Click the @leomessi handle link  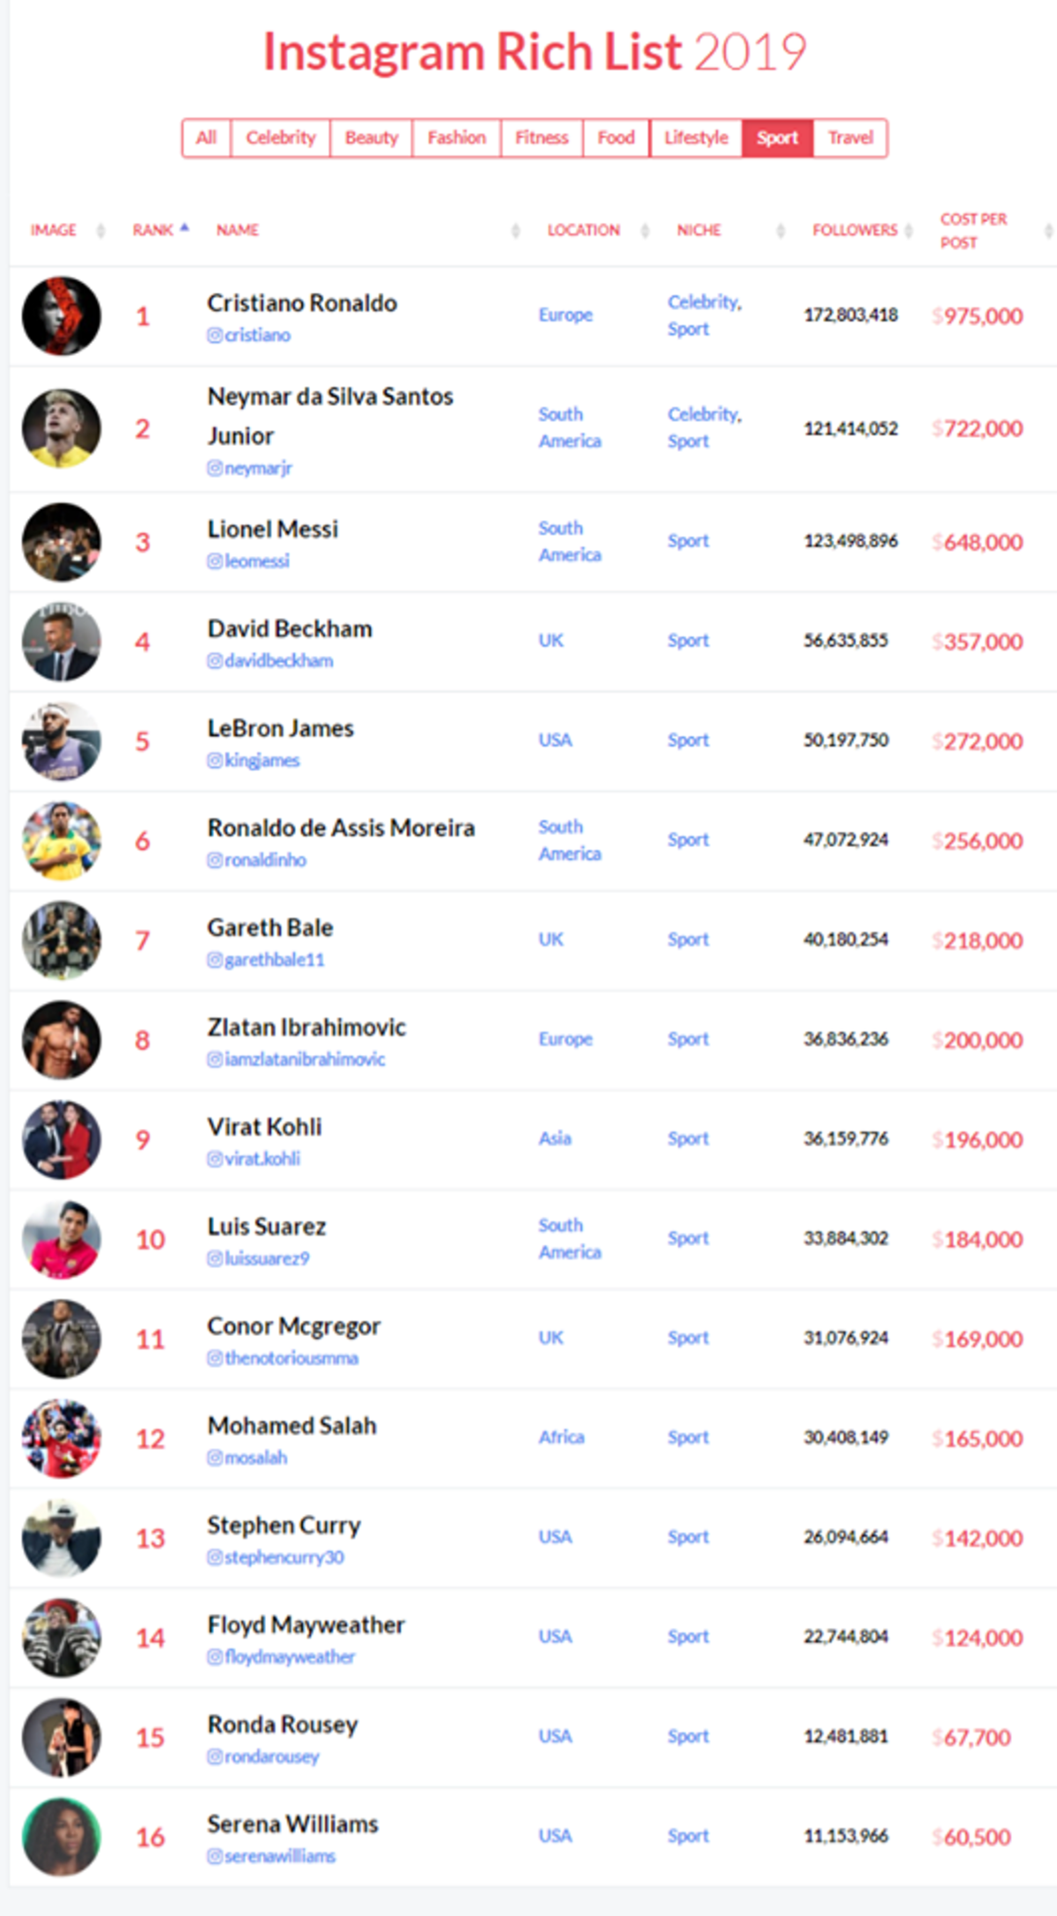point(248,561)
